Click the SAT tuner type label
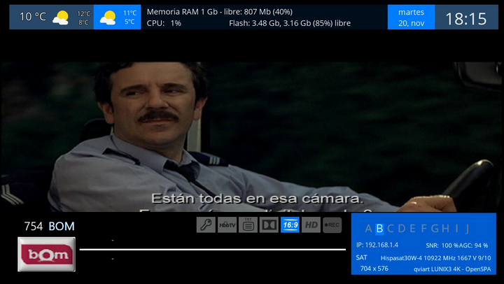 click(x=361, y=257)
